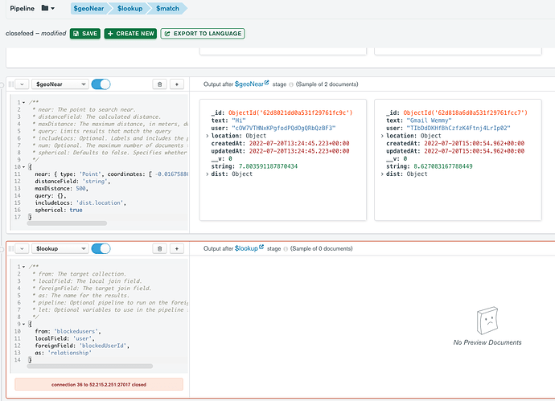Click the horizontal scrollbar in $geoNear editor
The height and width of the screenshot is (401, 555).
[x=66, y=223]
